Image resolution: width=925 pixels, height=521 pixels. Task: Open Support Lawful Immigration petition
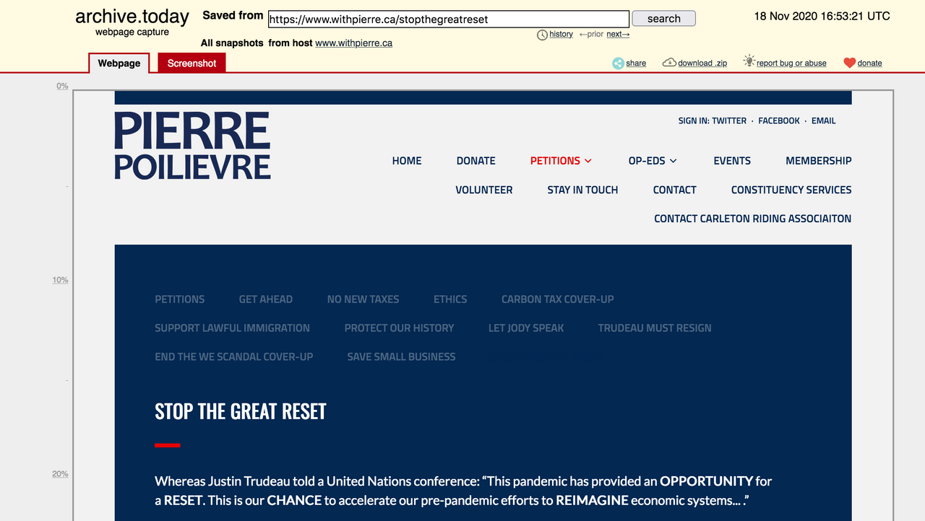click(232, 328)
